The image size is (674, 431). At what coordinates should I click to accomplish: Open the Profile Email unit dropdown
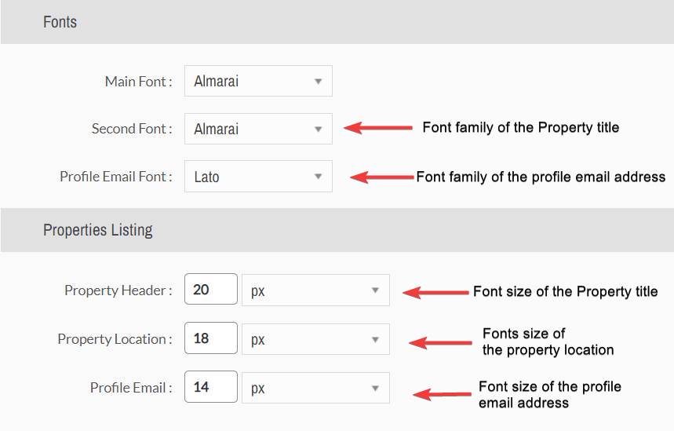coord(316,388)
